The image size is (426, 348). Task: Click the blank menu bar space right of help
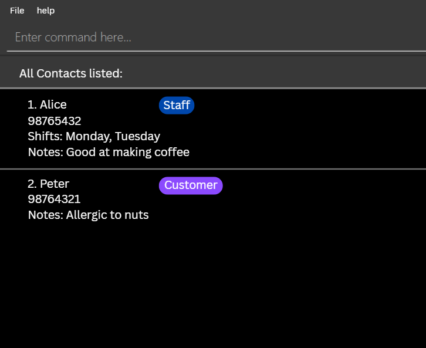point(235,11)
